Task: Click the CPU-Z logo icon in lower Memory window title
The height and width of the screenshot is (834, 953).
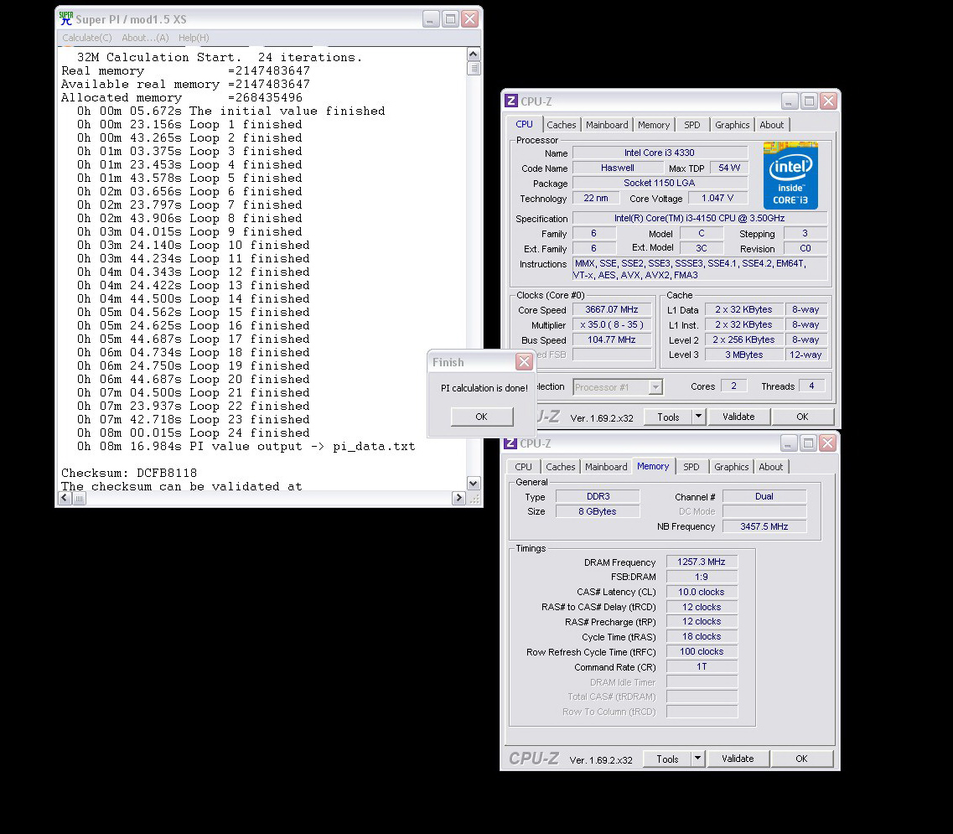Action: click(510, 443)
